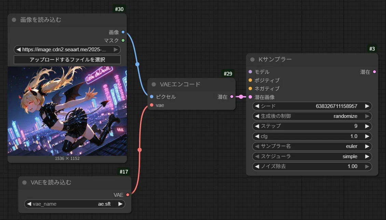Open the サンプラー名 euler dropdown
This screenshot has height=220, width=386.
(312, 146)
